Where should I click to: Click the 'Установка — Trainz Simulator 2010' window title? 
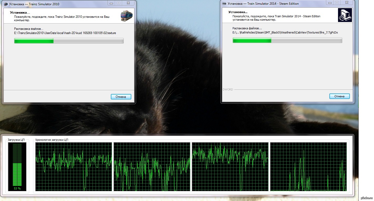tap(34, 4)
